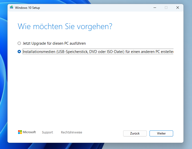Minimize the Windows 10 Setup window

(155, 8)
